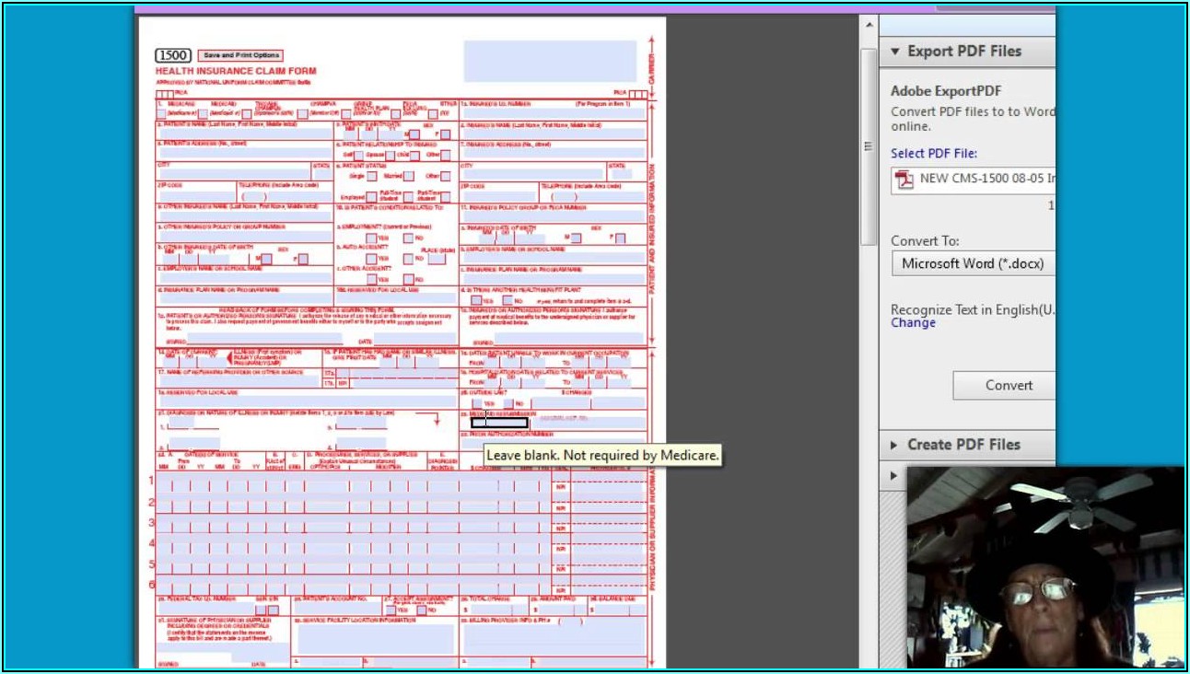1190x674 pixels.
Task: Click the blue field at top right of form
Action: 550,61
